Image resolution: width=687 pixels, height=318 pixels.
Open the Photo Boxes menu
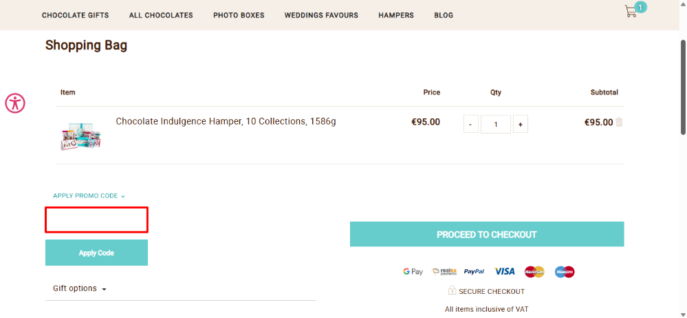point(239,15)
